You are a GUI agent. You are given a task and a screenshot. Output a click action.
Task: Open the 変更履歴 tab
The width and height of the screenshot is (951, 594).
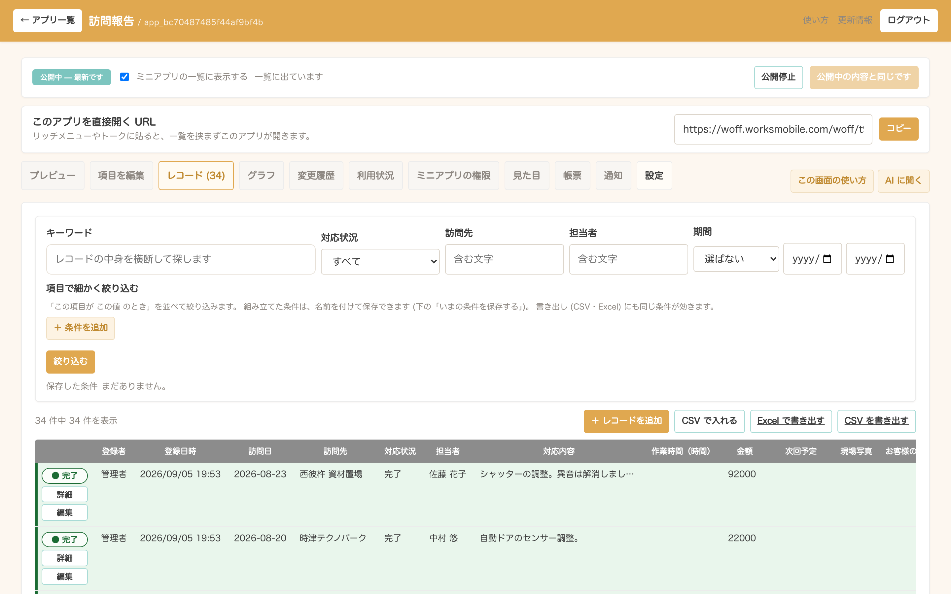316,176
